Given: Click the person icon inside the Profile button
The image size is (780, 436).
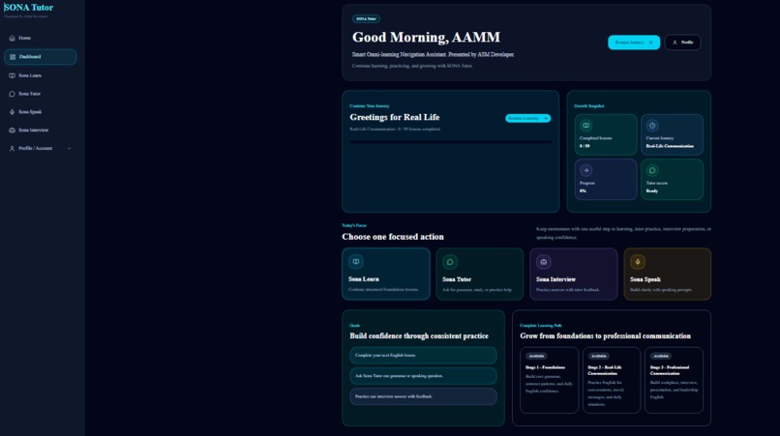Looking at the screenshot, I should (x=675, y=43).
